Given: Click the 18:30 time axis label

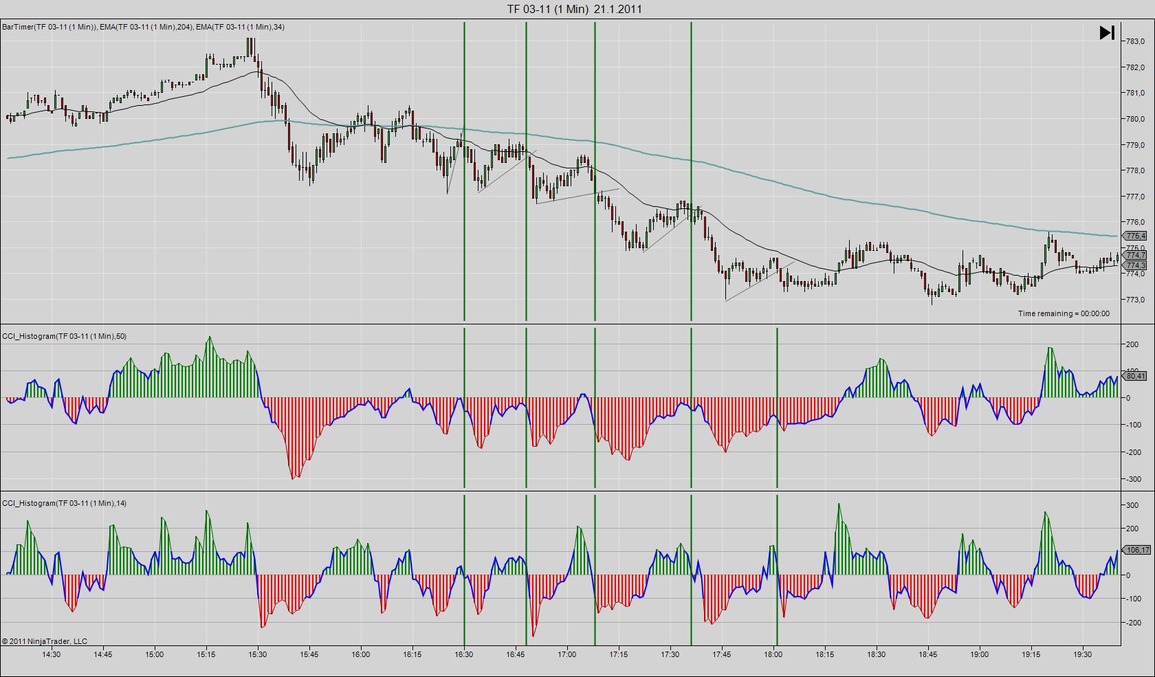Looking at the screenshot, I should [877, 654].
